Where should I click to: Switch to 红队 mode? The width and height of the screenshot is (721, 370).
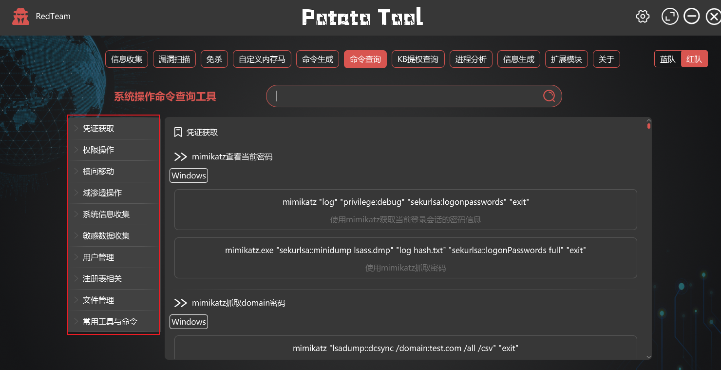coord(694,59)
